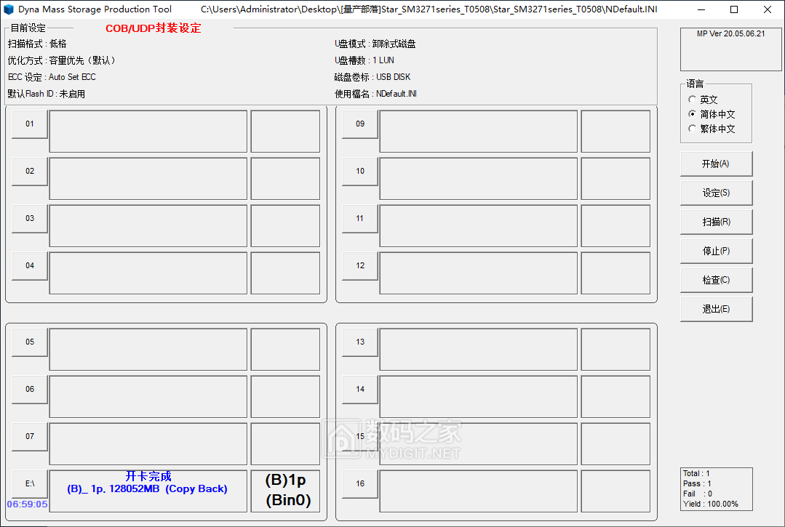Click the E:\ drive port button
785x527 pixels.
point(30,483)
